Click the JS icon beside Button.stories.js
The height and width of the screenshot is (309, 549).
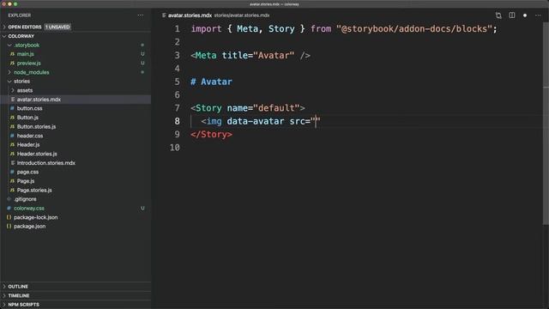click(x=12, y=126)
